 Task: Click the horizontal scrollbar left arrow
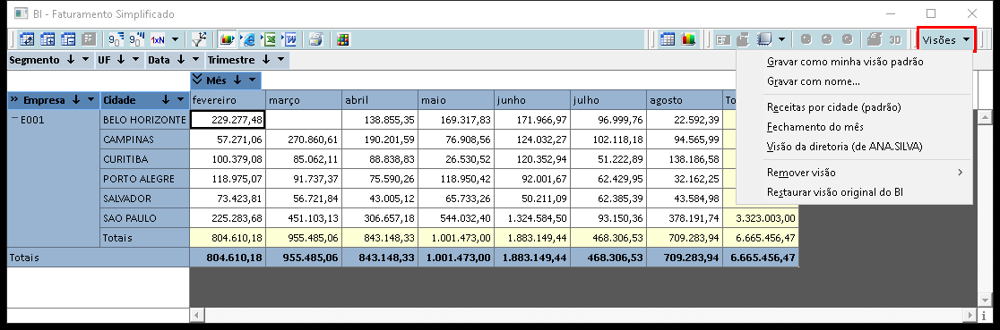[196, 315]
